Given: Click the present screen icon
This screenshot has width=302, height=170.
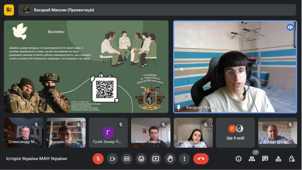Looking at the screenshot, I should [x=156, y=159].
